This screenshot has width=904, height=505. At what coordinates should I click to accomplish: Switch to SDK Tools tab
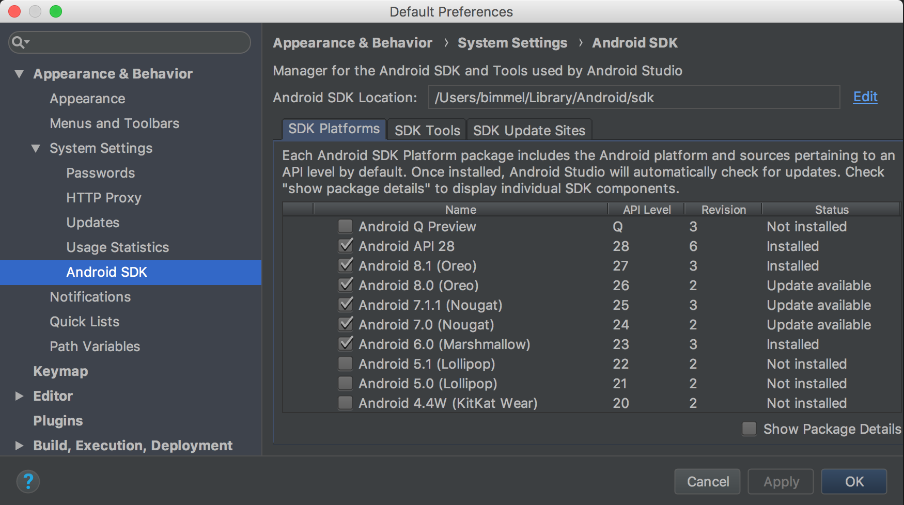click(427, 130)
